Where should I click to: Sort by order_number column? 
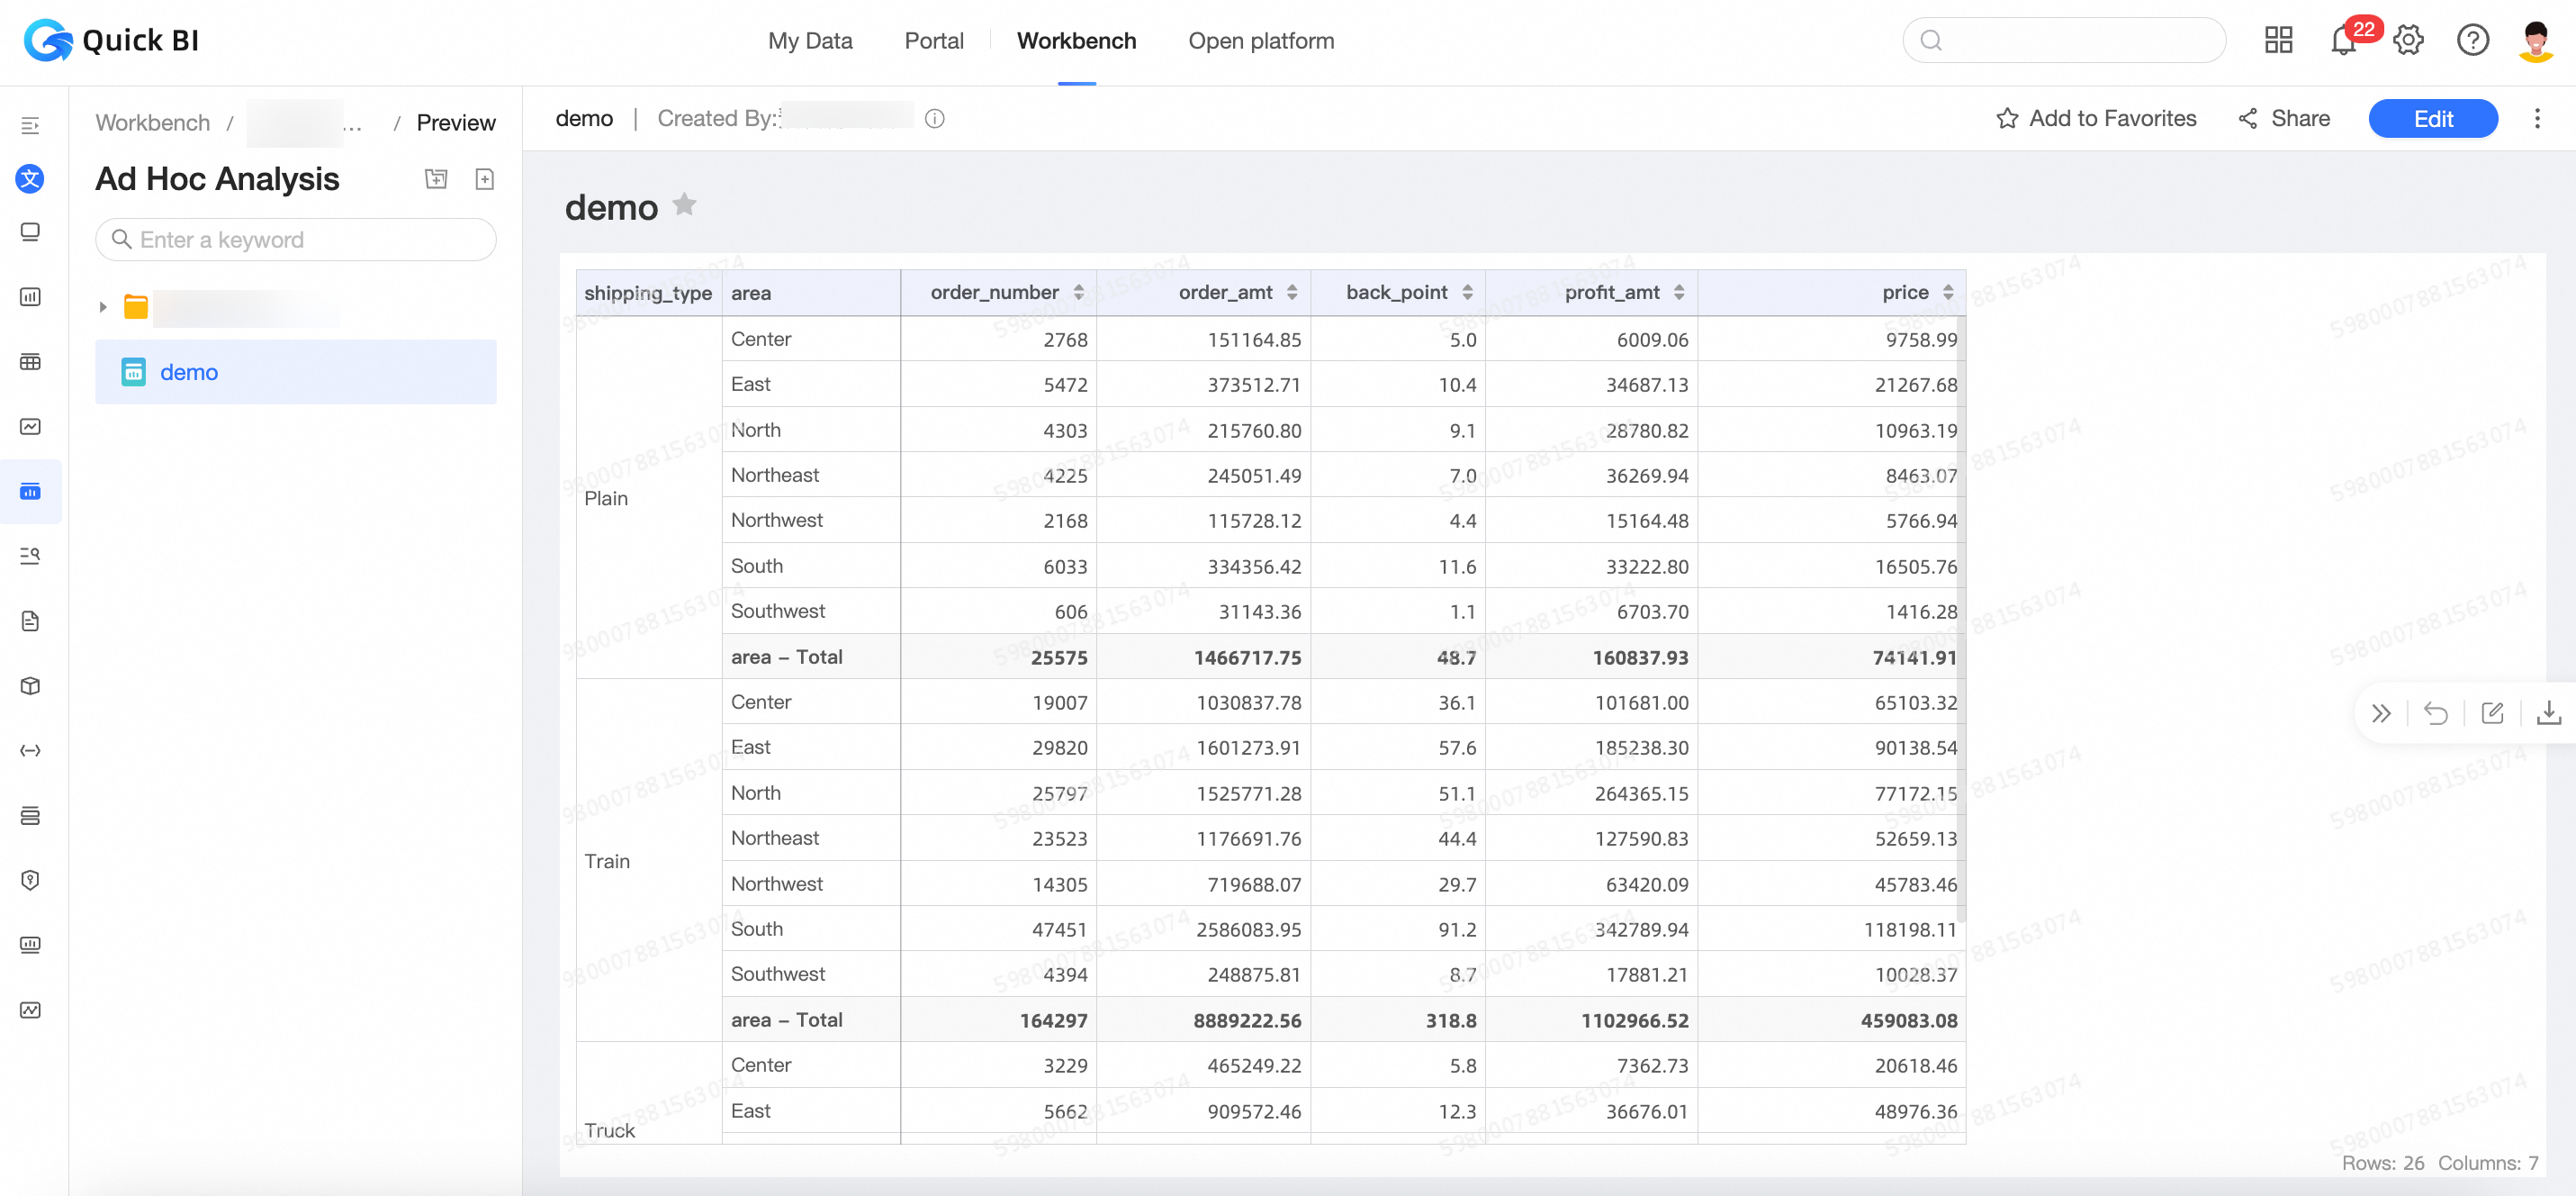point(1079,292)
